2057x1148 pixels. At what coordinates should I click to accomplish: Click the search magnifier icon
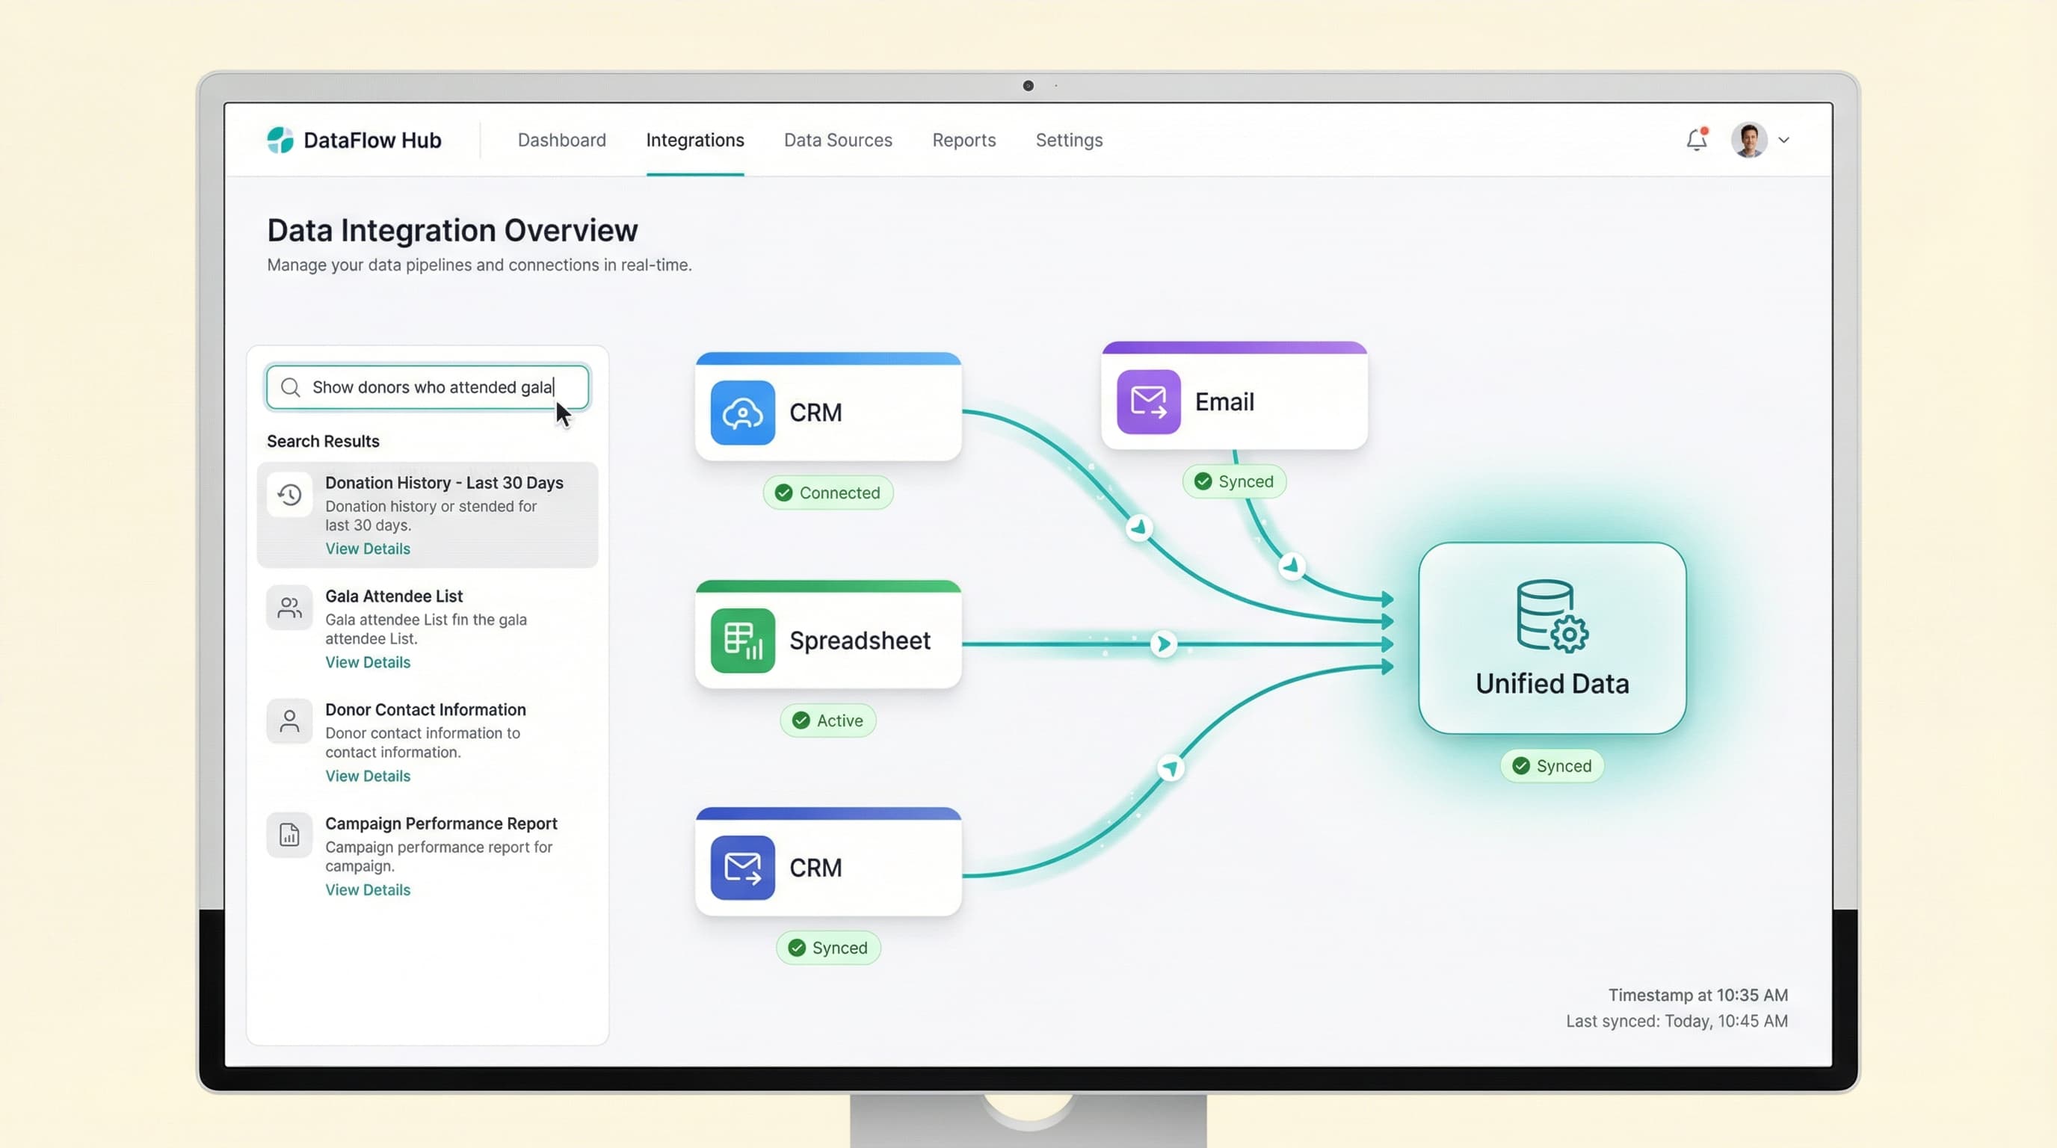(291, 387)
